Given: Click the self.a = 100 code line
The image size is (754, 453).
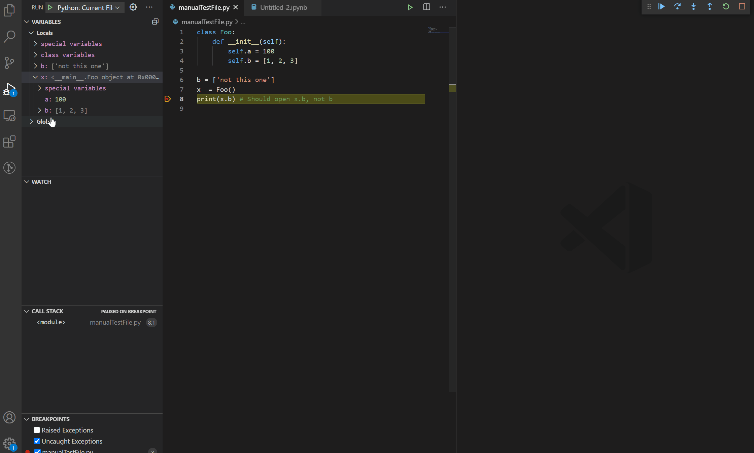Looking at the screenshot, I should tap(251, 51).
